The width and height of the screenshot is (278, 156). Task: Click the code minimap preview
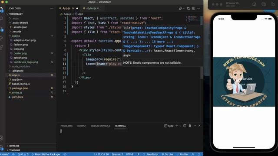(x=193, y=19)
